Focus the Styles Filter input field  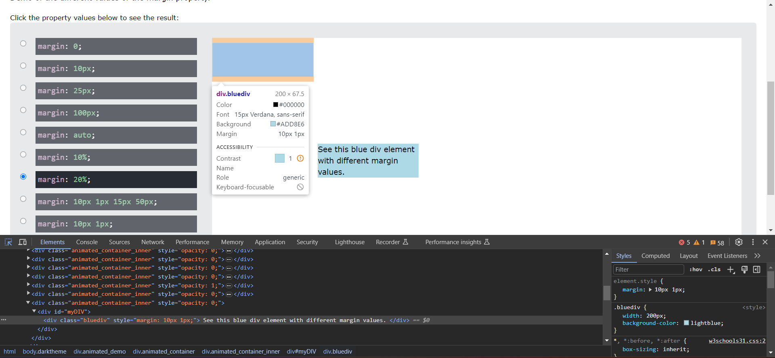pyautogui.click(x=648, y=270)
